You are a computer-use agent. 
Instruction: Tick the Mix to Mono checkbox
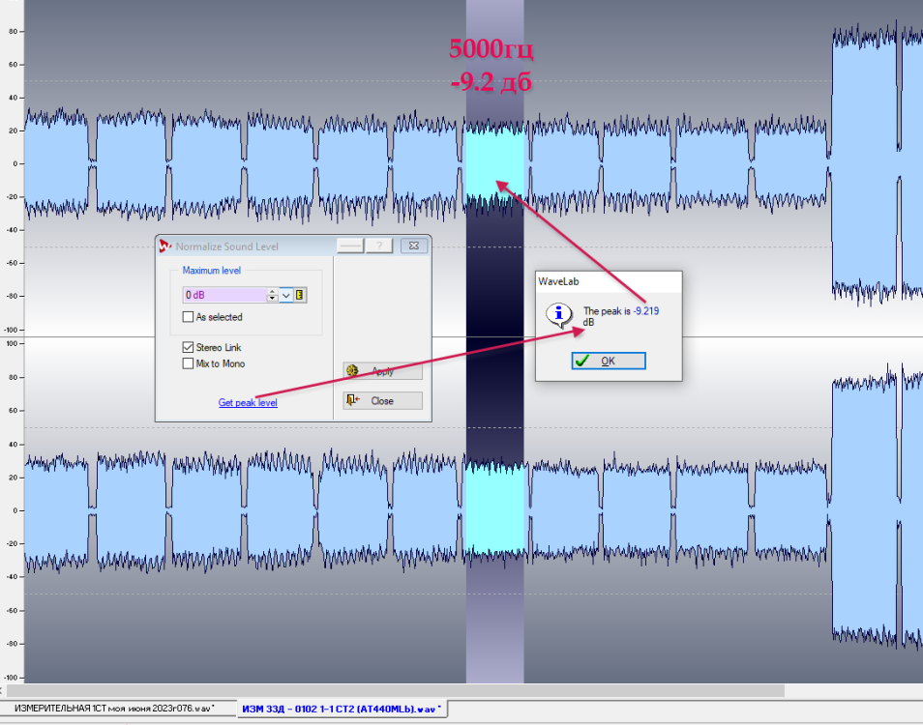188,363
